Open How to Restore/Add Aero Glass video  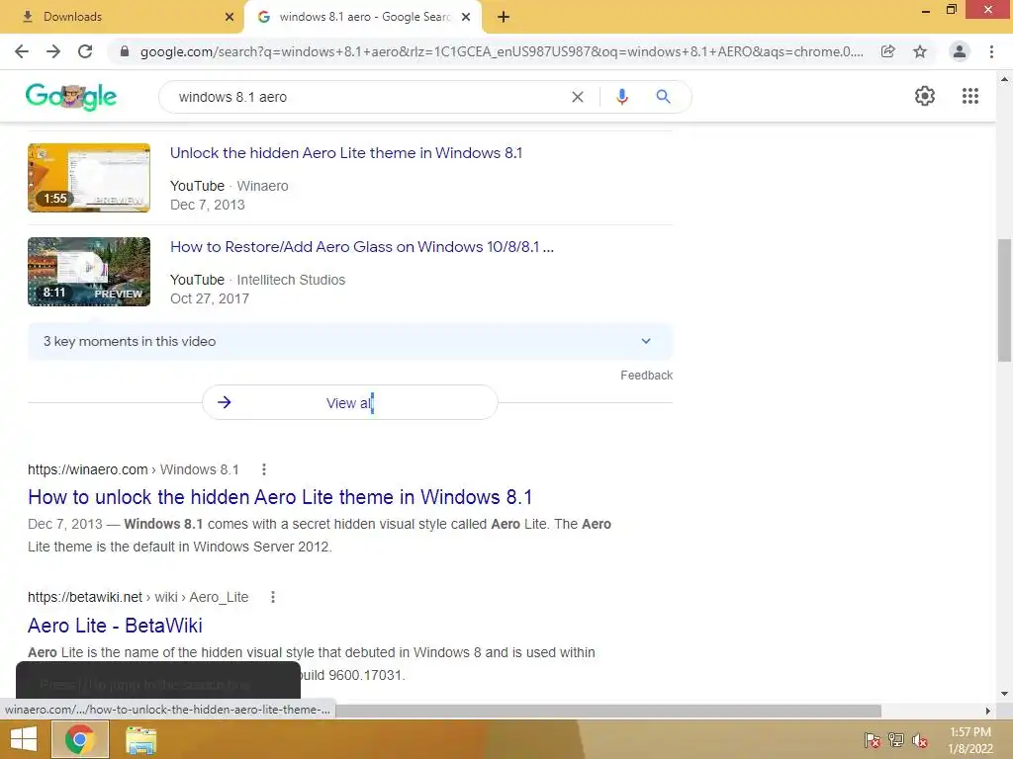[362, 246]
